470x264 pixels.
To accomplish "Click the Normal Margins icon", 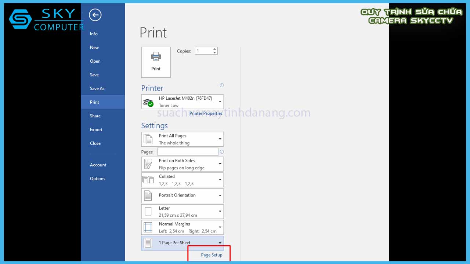I will [148, 227].
